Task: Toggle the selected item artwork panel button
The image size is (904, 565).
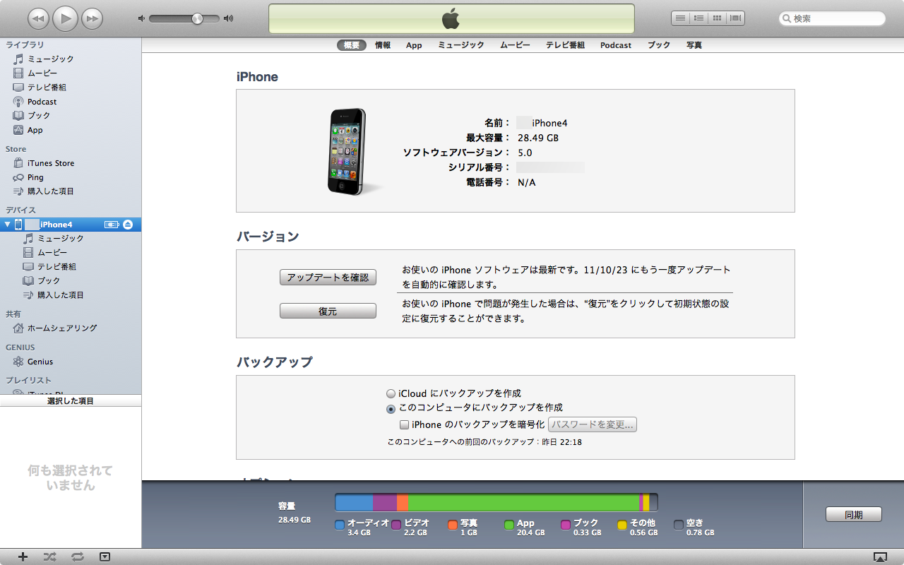Action: [x=105, y=557]
